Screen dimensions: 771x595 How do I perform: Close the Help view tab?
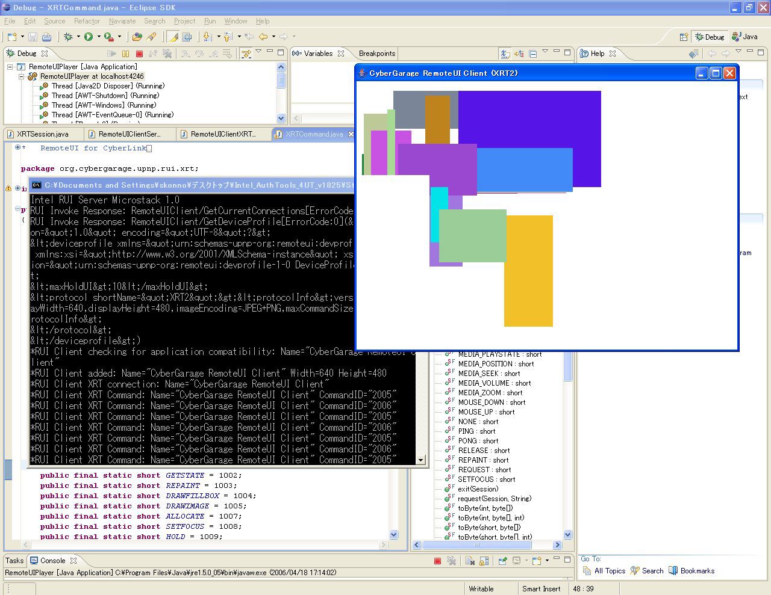[x=613, y=54]
